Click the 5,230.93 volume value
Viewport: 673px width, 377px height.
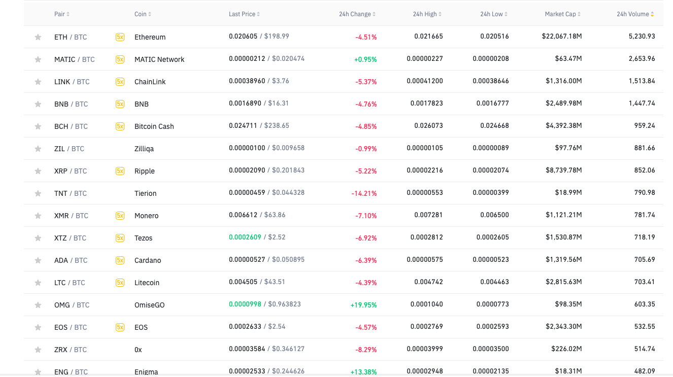(x=642, y=37)
